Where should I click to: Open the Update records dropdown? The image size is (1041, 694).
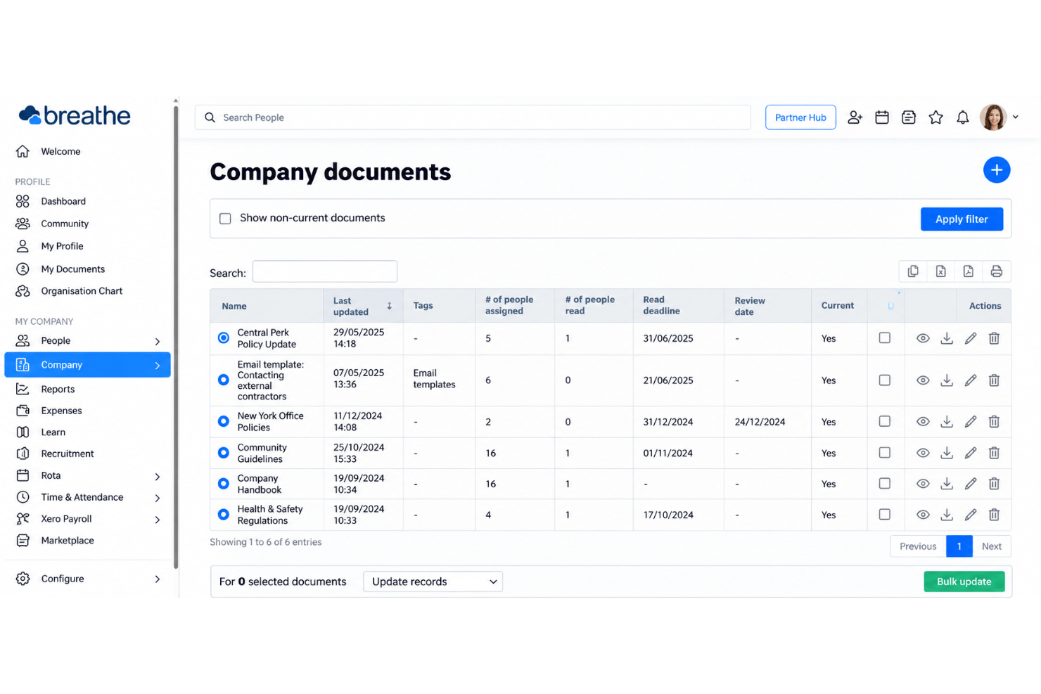[433, 581]
